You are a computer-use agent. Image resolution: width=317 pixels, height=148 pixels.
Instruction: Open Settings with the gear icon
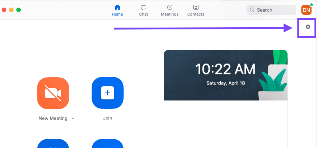[x=308, y=27]
